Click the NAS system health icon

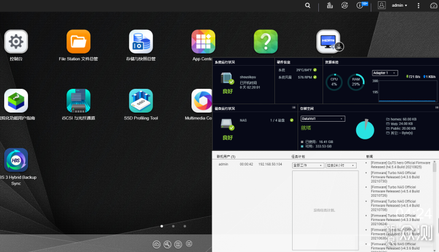coord(227,79)
